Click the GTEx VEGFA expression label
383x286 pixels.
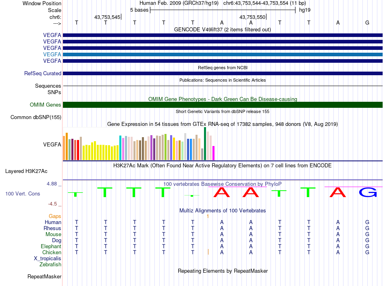pyautogui.click(x=52, y=144)
